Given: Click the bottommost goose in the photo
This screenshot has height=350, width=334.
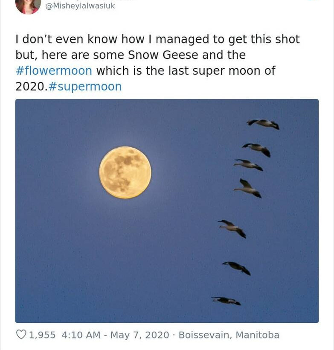Looking at the screenshot, I should tap(226, 300).
